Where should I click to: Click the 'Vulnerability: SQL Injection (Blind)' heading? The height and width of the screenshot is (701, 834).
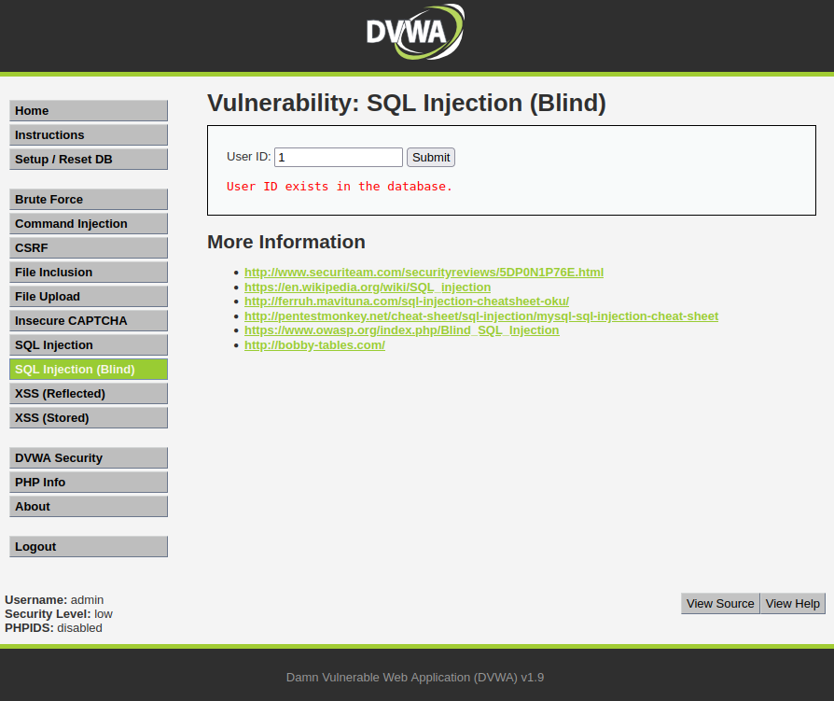coord(407,104)
